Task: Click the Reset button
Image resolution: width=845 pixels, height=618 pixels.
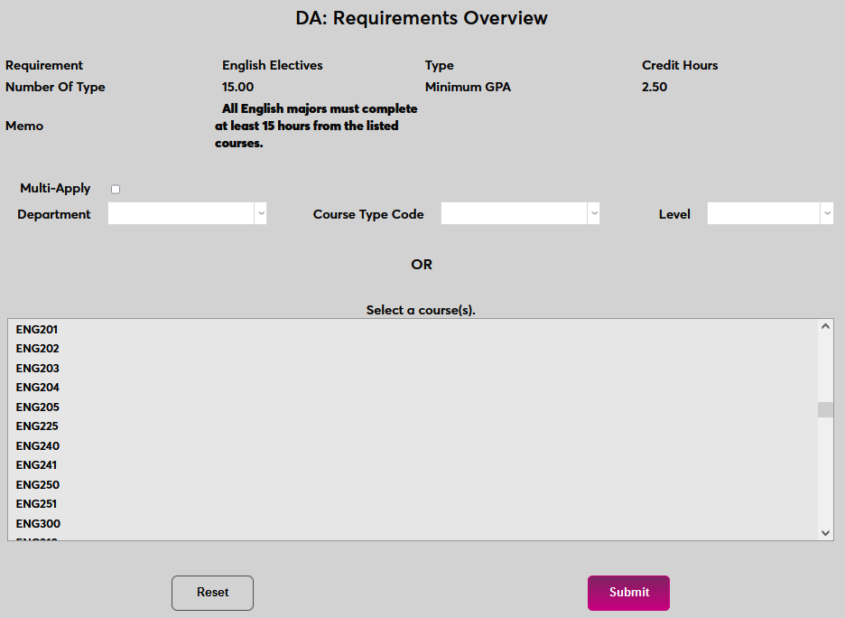Action: [212, 593]
